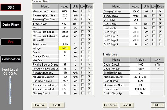This screenshot has width=167, height=110.
Task: Toggle Scan for Battery Status
Action: (x=160, y=15)
